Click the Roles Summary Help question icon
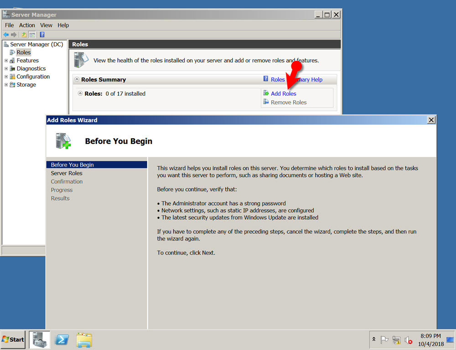Screen dimensions: 456x350 (x=266, y=79)
